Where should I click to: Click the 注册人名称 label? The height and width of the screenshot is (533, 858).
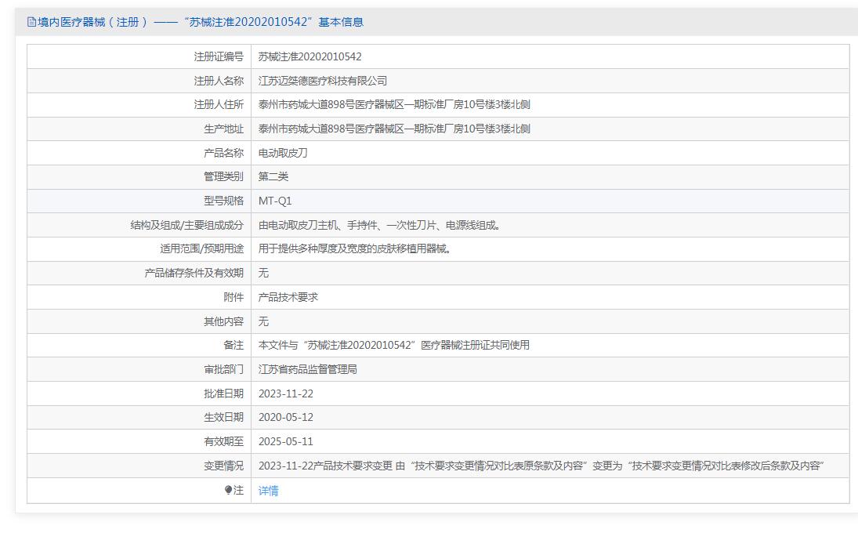click(219, 81)
